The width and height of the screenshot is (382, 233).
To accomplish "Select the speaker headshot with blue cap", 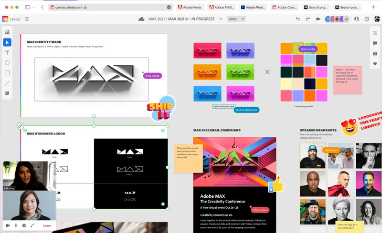I will [313, 156].
